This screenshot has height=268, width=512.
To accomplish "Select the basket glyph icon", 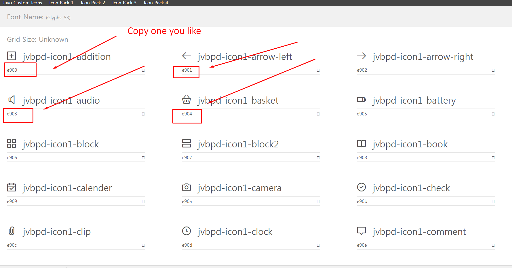I will 186,100.
